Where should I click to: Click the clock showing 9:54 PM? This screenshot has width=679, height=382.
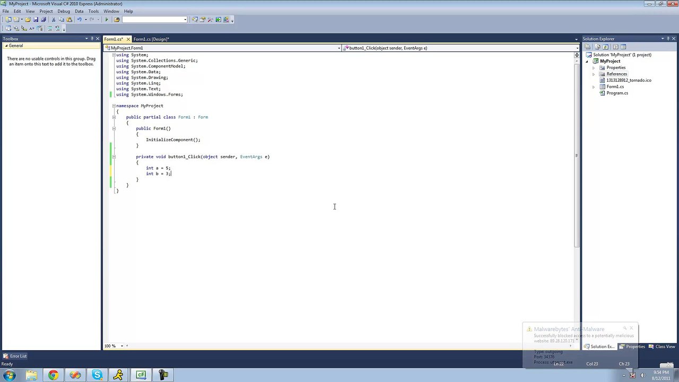(661, 372)
